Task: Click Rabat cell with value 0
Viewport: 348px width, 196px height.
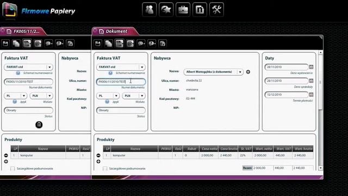Action: coord(191,155)
